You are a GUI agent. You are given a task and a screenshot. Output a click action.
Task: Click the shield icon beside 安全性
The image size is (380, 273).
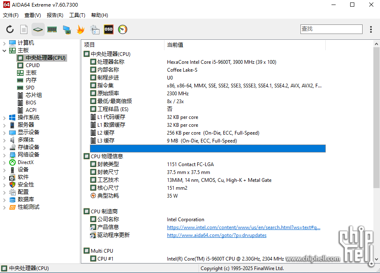[12, 185]
